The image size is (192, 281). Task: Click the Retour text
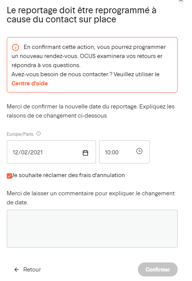click(x=32, y=270)
